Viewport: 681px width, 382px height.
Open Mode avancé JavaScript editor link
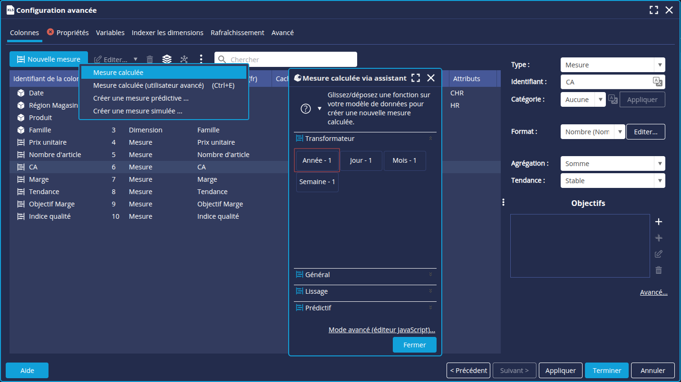[382, 330]
